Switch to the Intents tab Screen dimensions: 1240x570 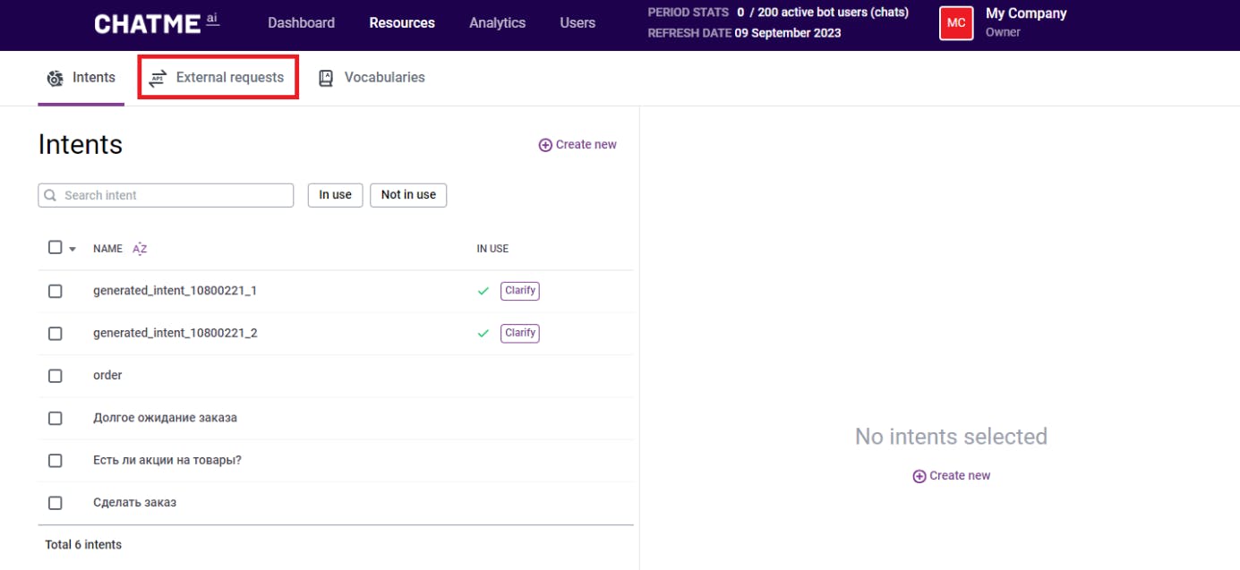click(x=81, y=78)
